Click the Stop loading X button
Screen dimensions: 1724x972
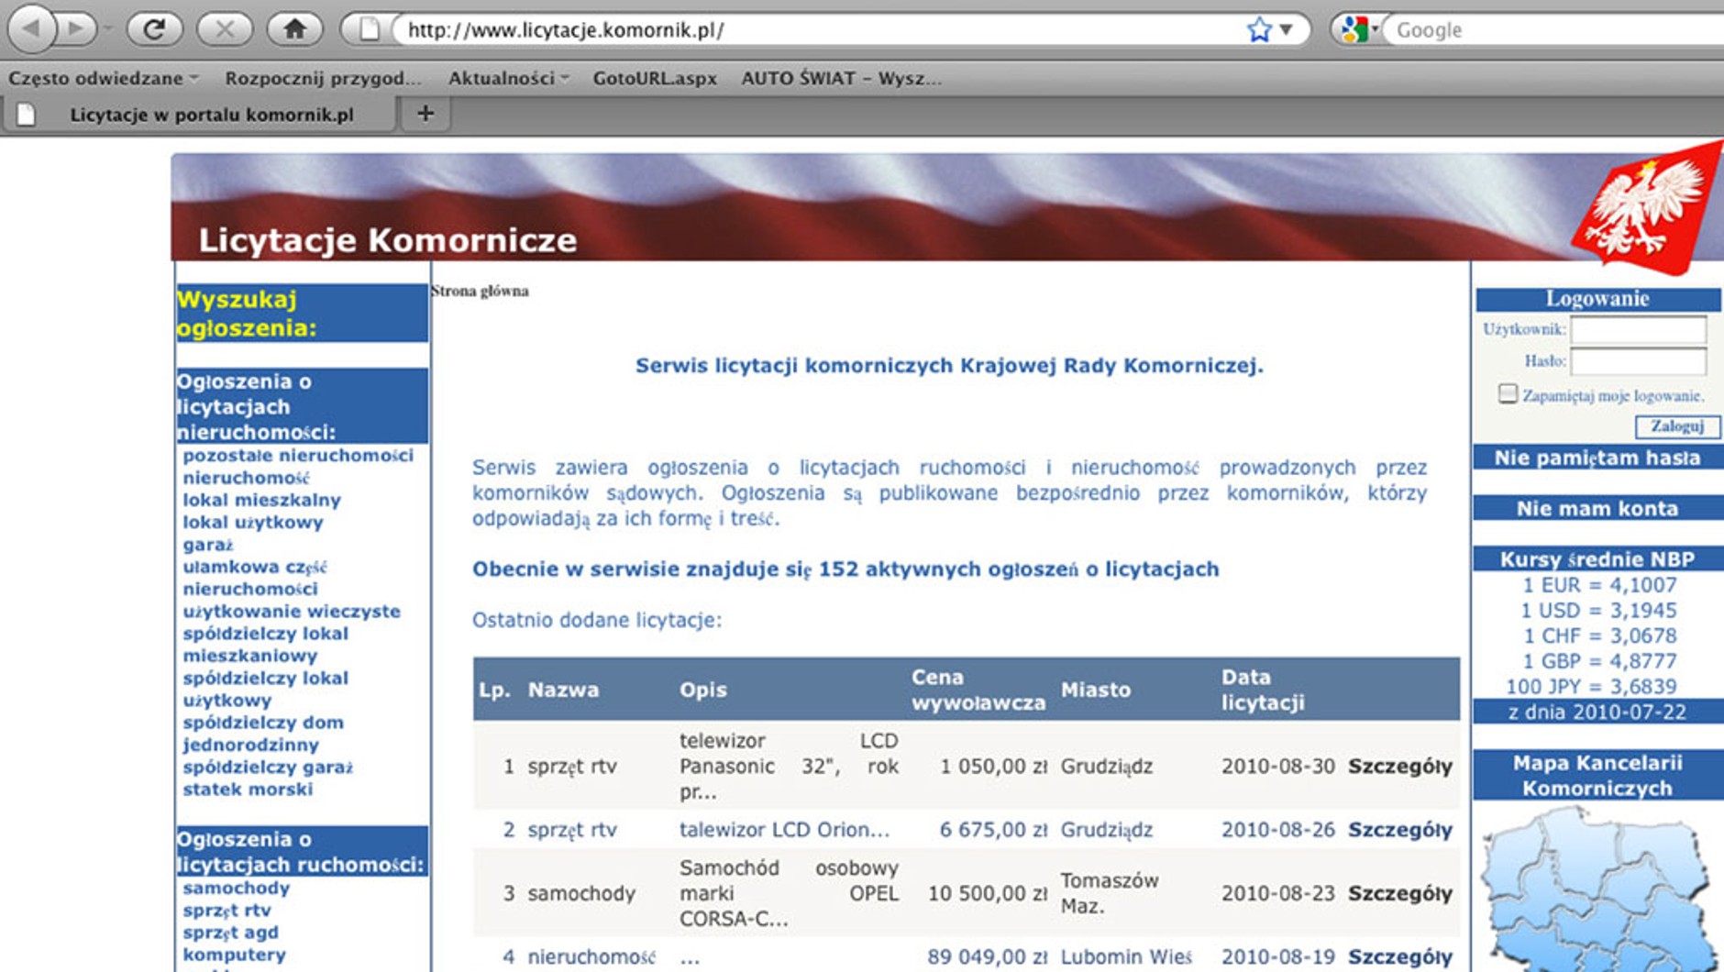coord(225,29)
